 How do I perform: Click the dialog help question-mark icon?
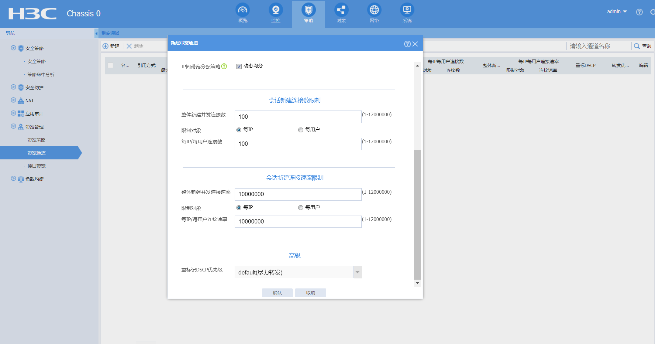tap(407, 44)
